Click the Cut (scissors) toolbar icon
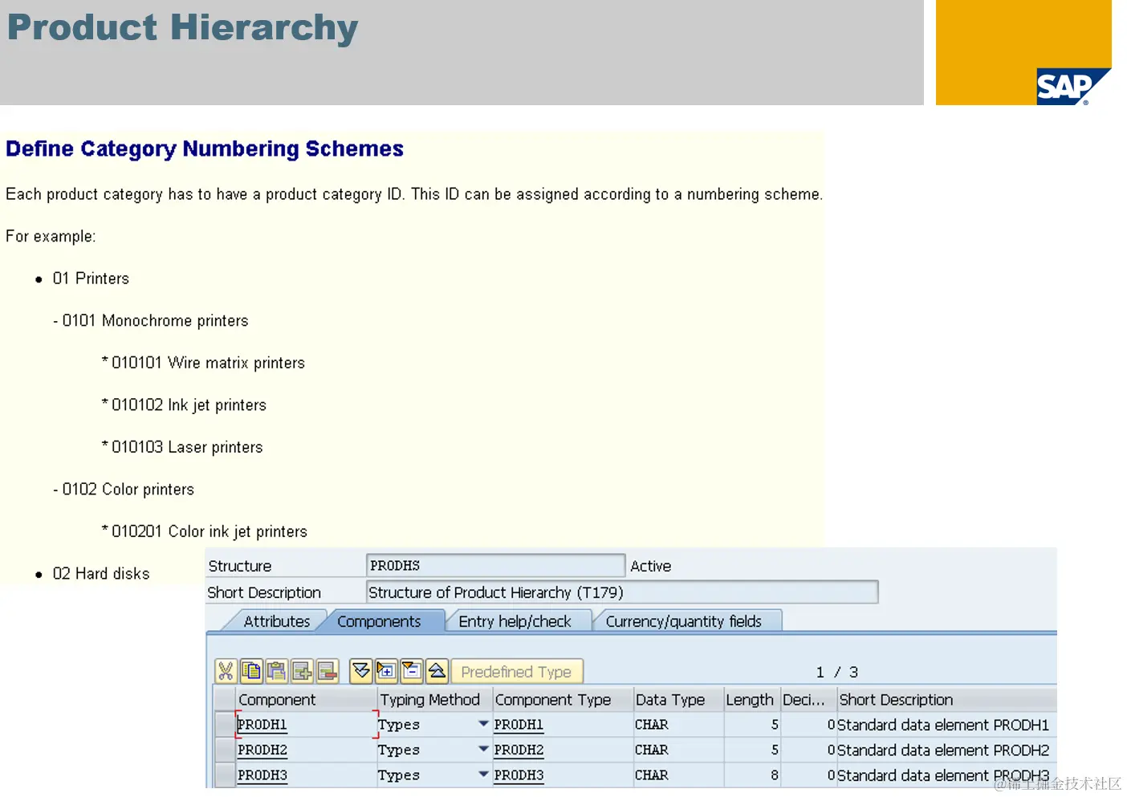Screen dimensions: 1127x797 pos(226,671)
